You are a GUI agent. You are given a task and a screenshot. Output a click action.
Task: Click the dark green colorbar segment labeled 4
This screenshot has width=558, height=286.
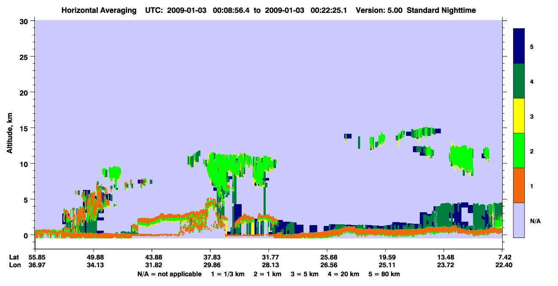click(x=519, y=81)
